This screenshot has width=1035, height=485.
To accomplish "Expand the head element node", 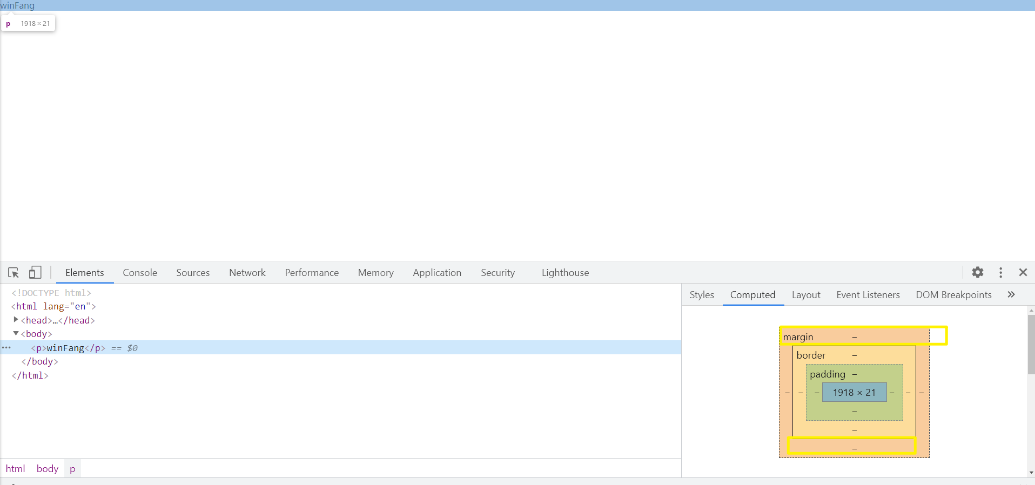I will pyautogui.click(x=16, y=320).
